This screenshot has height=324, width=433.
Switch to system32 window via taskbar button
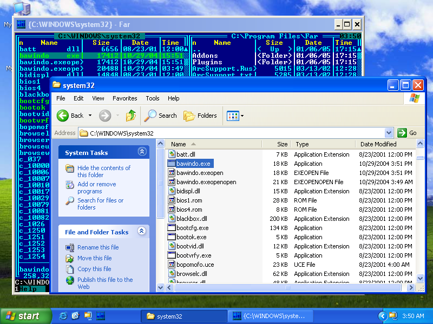point(183,316)
